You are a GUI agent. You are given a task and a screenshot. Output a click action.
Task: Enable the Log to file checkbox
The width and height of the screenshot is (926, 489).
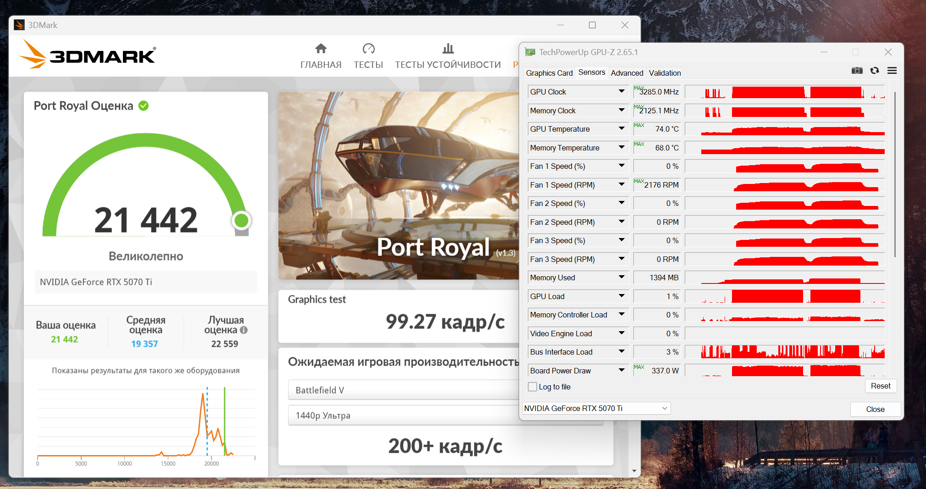[x=532, y=387]
